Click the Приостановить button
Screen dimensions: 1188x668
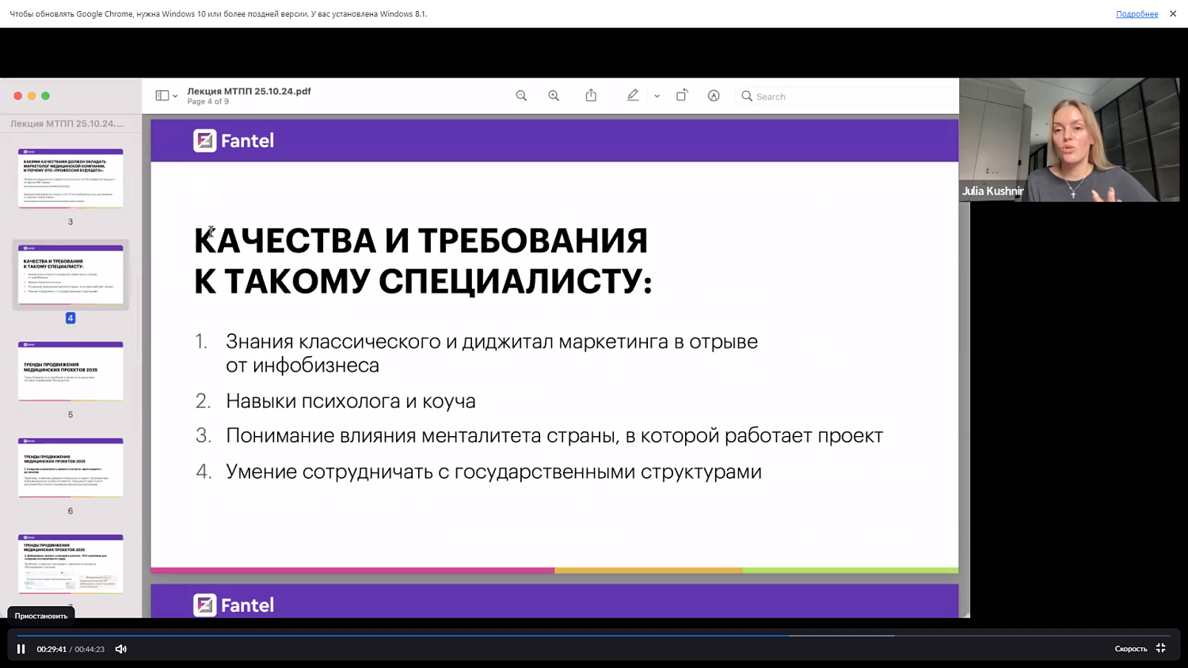click(40, 615)
